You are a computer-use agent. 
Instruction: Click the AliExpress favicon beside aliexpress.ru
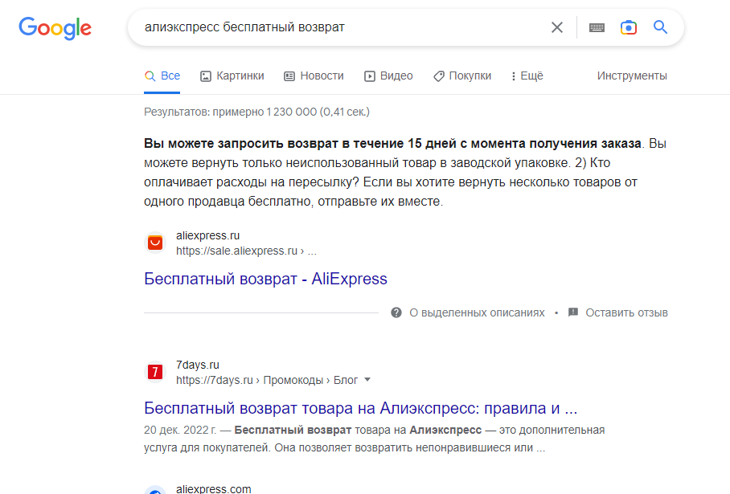pos(155,243)
